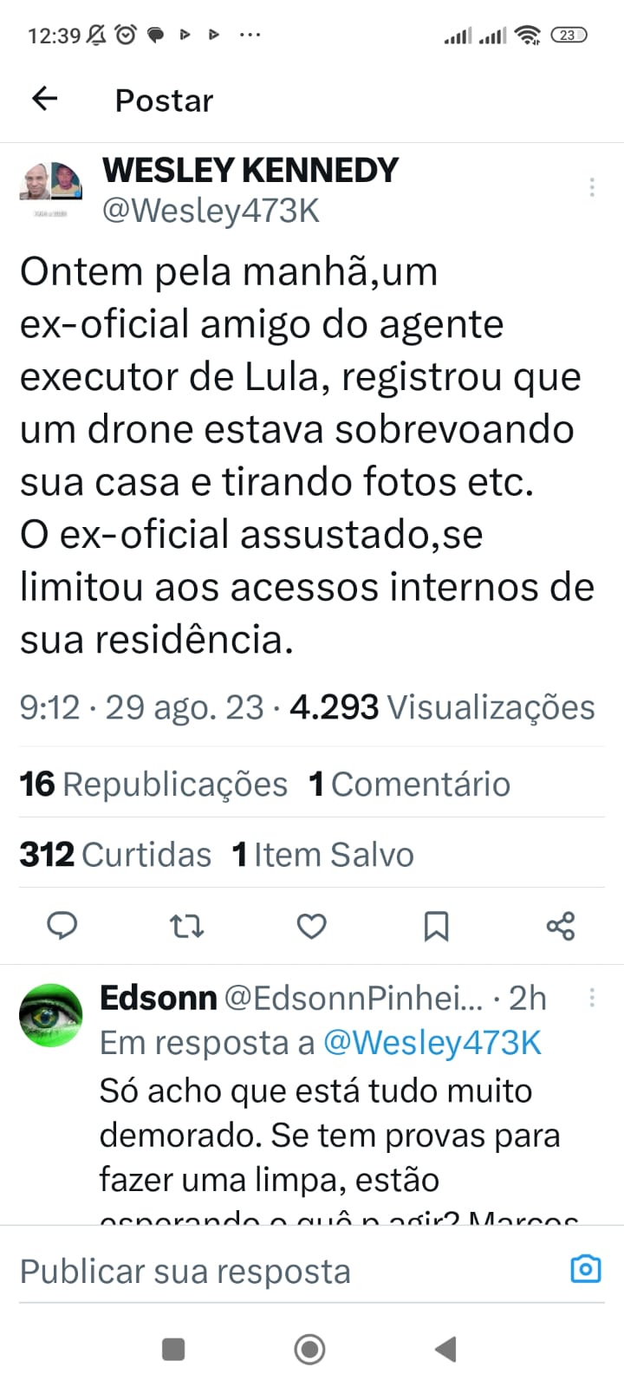Tap the repost arrows icon

[x=186, y=927]
